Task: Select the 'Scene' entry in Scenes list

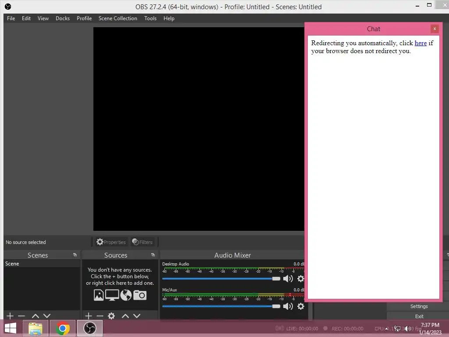Action: click(42, 264)
